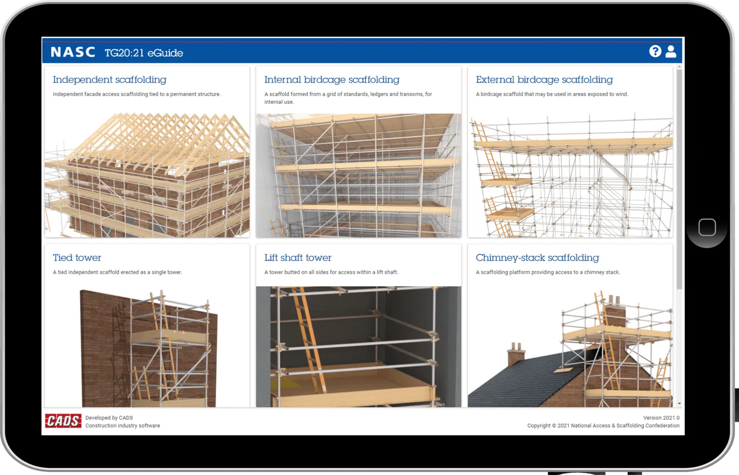Click the External birdcage scaffold picture
This screenshot has width=739, height=475.
pos(570,175)
